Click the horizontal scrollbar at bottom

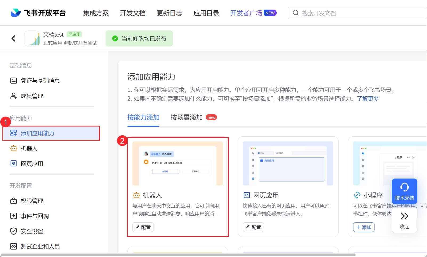click(178, 255)
